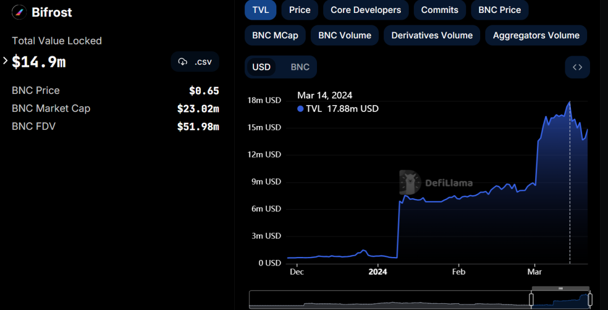
Task: Enable the BNC Price chart metric
Action: [499, 10]
